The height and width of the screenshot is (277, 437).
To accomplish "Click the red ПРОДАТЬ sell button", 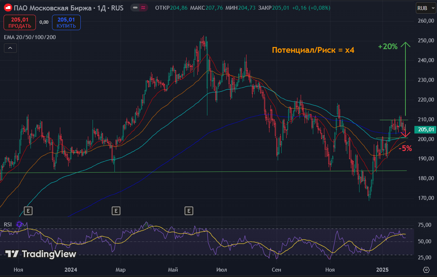I will (x=20, y=22).
